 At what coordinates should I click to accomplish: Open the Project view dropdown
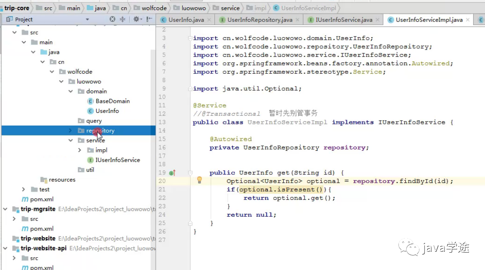point(87,20)
